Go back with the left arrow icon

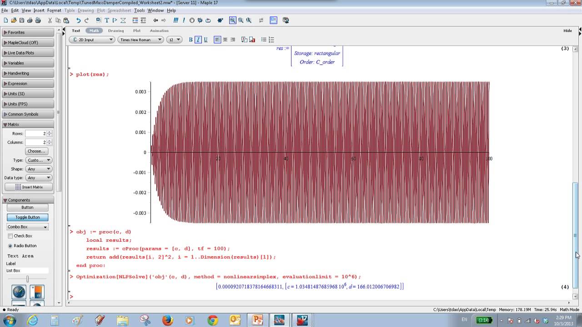(x=156, y=20)
